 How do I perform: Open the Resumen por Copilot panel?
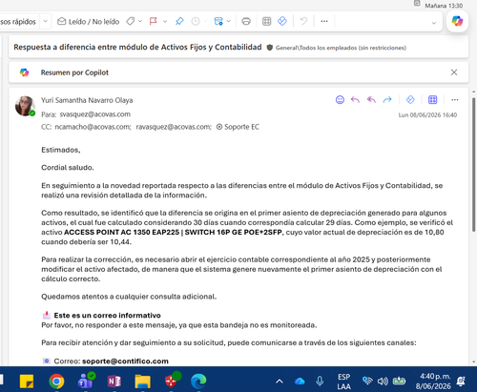tap(74, 72)
